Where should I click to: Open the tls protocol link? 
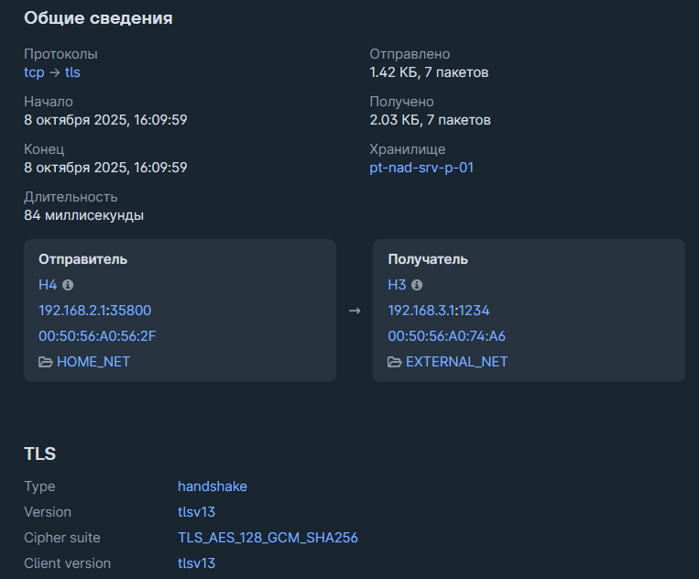coord(72,72)
